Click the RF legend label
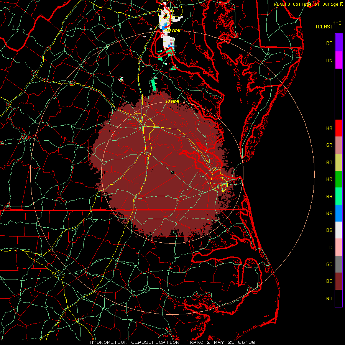Viewport: 345px width, 345px height. click(x=329, y=43)
